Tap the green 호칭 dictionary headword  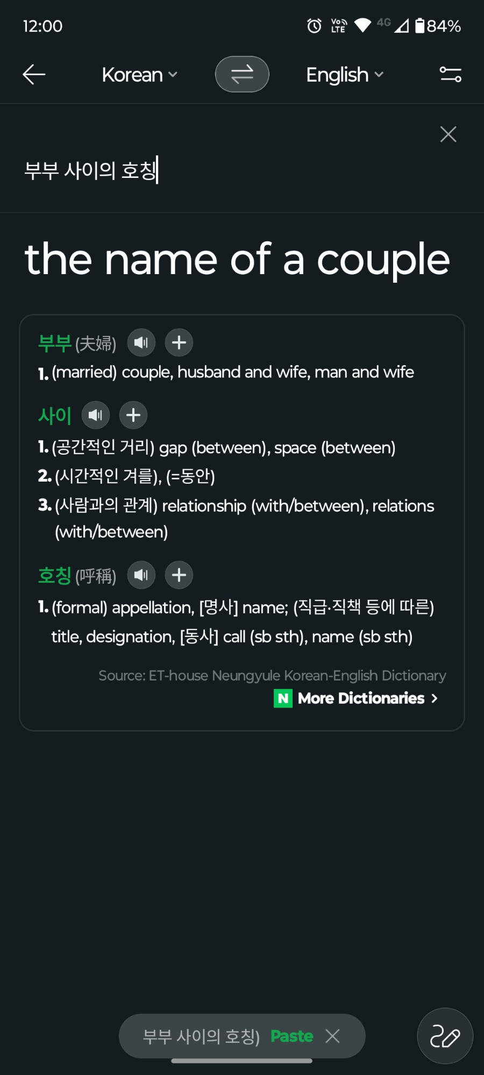pyautogui.click(x=54, y=576)
